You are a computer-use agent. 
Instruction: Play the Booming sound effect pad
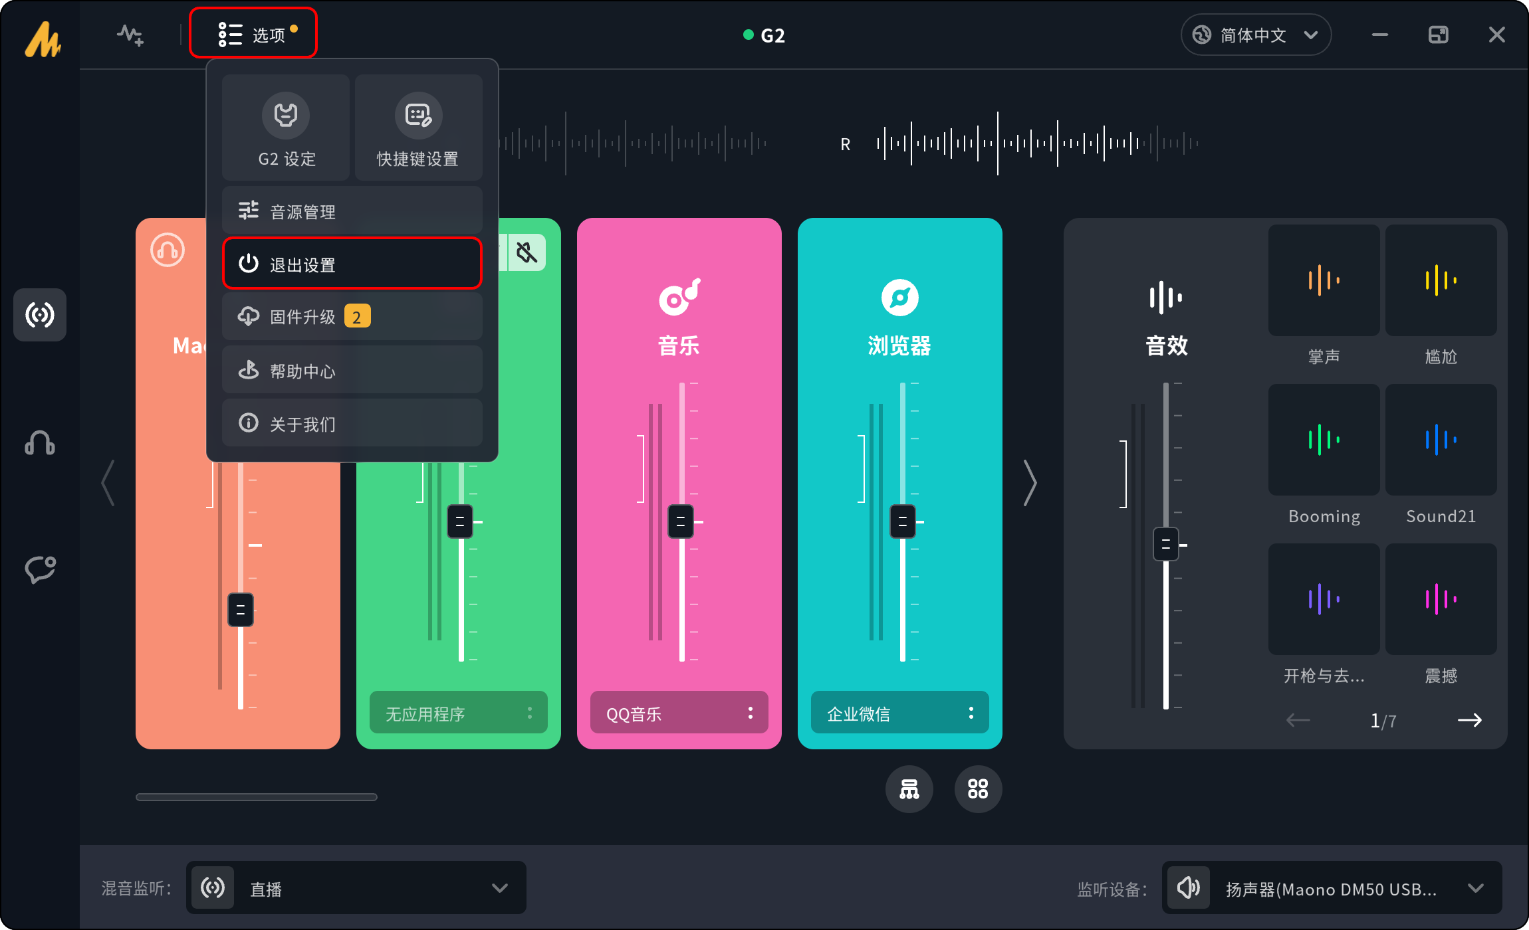(x=1324, y=440)
